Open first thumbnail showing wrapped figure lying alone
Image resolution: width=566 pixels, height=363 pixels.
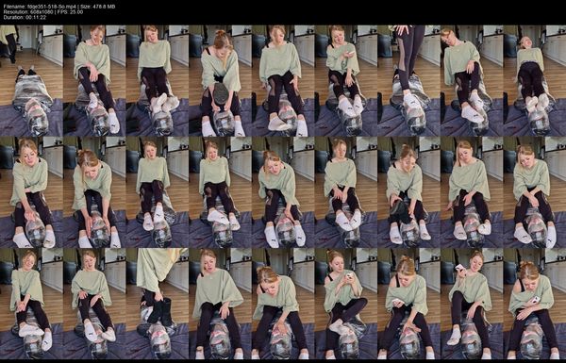point(31,81)
